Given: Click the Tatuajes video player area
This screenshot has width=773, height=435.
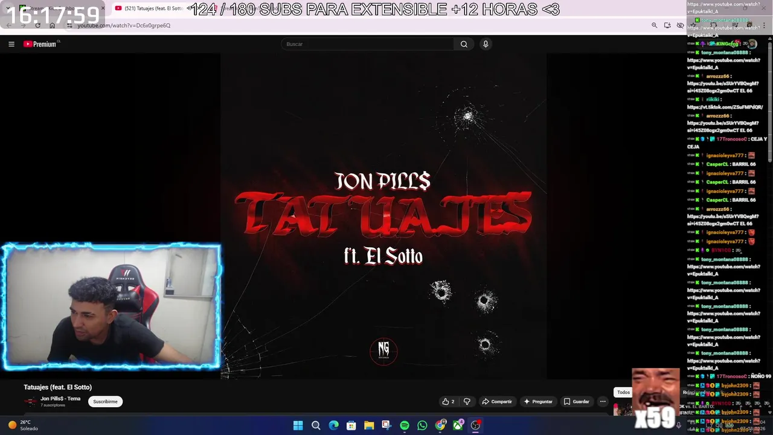Looking at the screenshot, I should click(383, 216).
